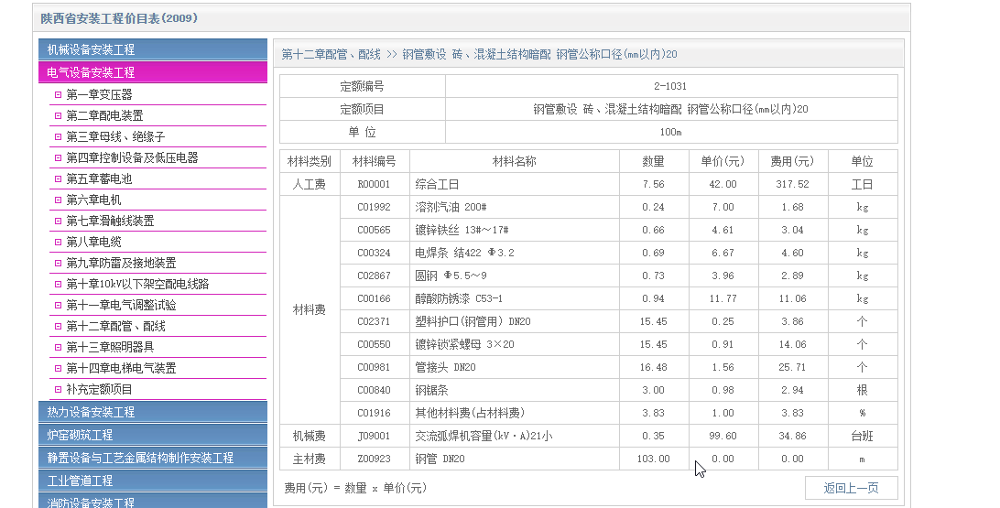
Task: Click the page title 陕西省安装工程价目表(2009)
Action: tap(119, 18)
